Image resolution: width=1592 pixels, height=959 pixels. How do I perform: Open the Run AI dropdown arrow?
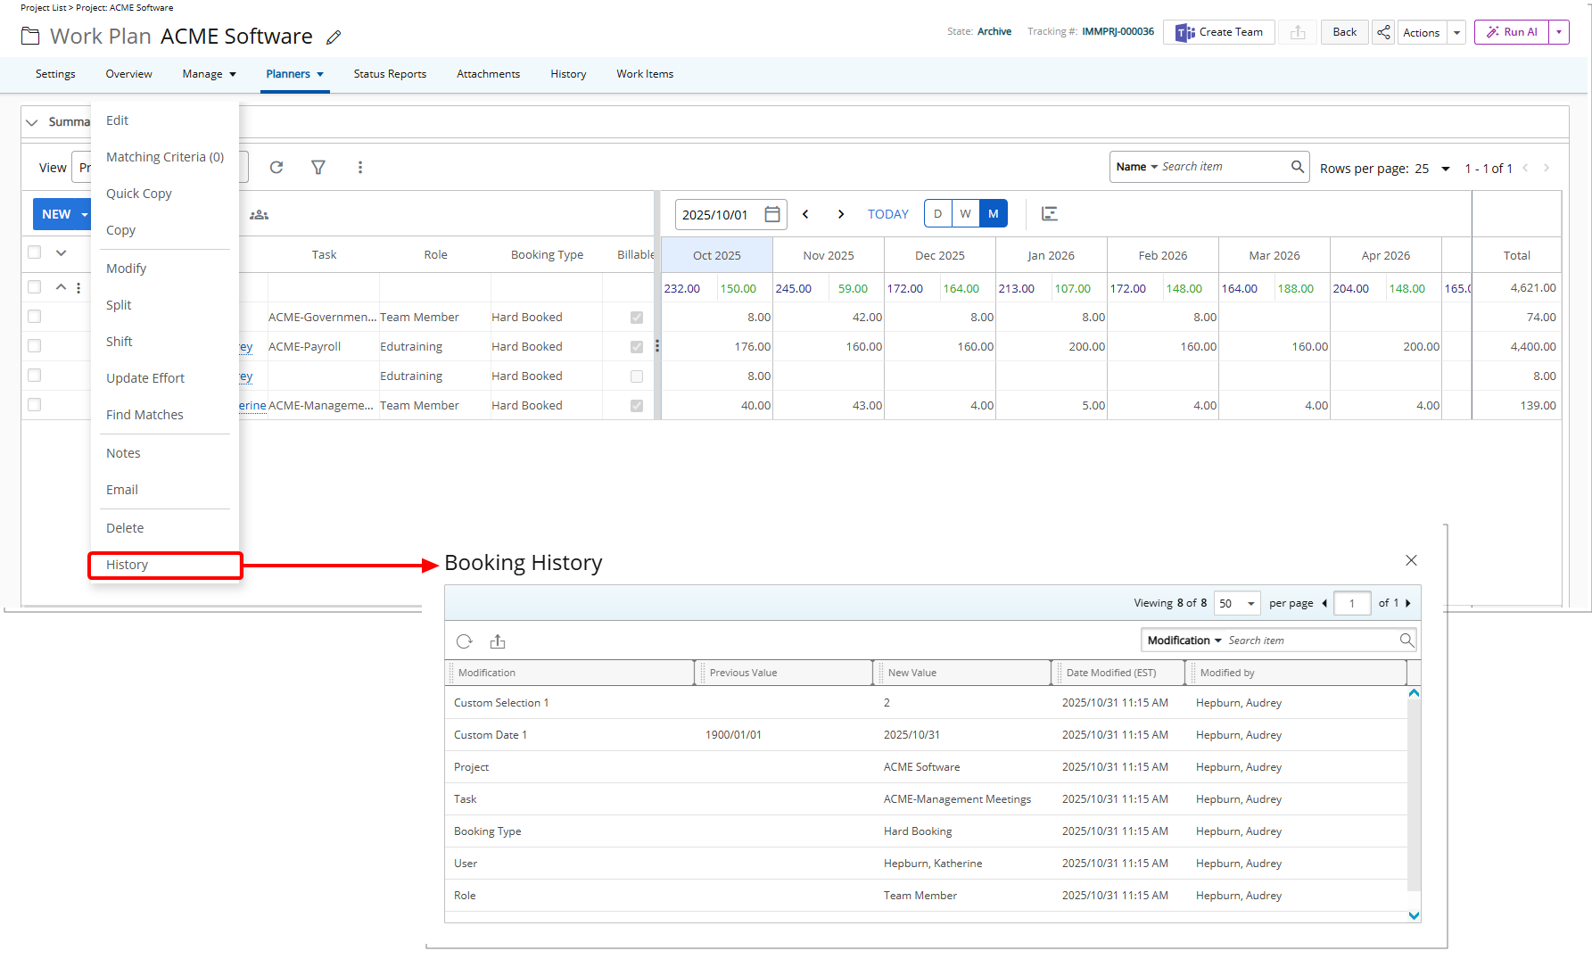(1559, 32)
